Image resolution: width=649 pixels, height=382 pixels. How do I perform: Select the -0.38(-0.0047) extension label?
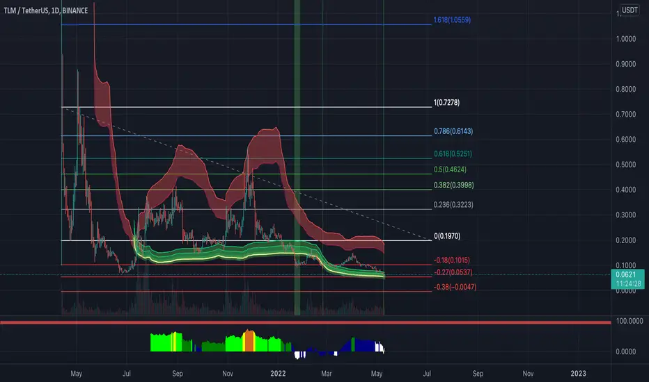455,287
